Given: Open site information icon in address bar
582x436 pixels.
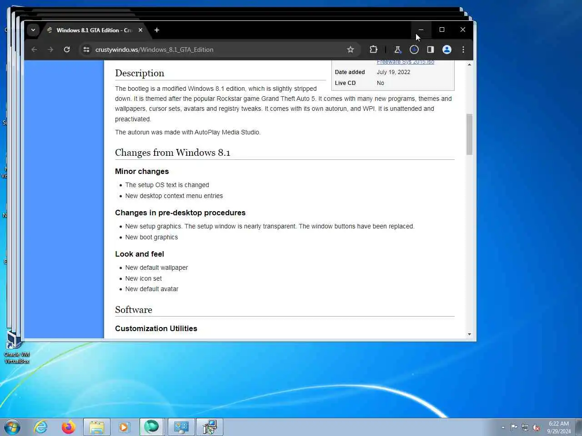Looking at the screenshot, I should pyautogui.click(x=86, y=50).
